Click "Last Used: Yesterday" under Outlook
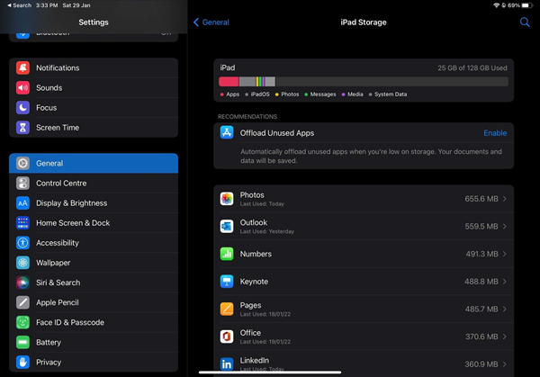The width and height of the screenshot is (540, 377). click(267, 231)
